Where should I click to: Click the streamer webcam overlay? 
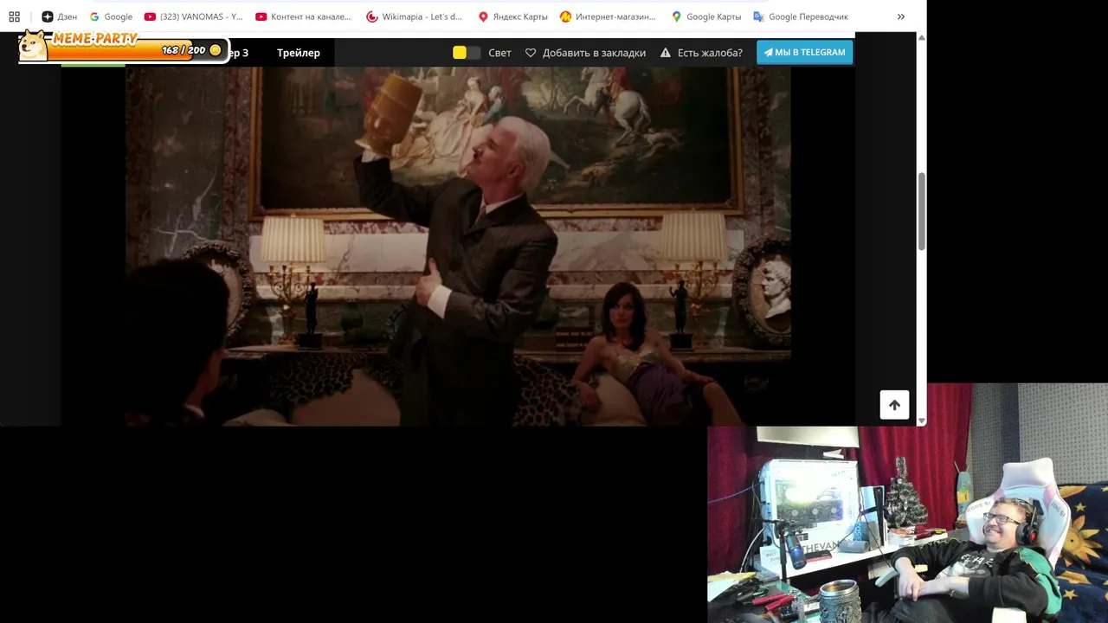907,504
